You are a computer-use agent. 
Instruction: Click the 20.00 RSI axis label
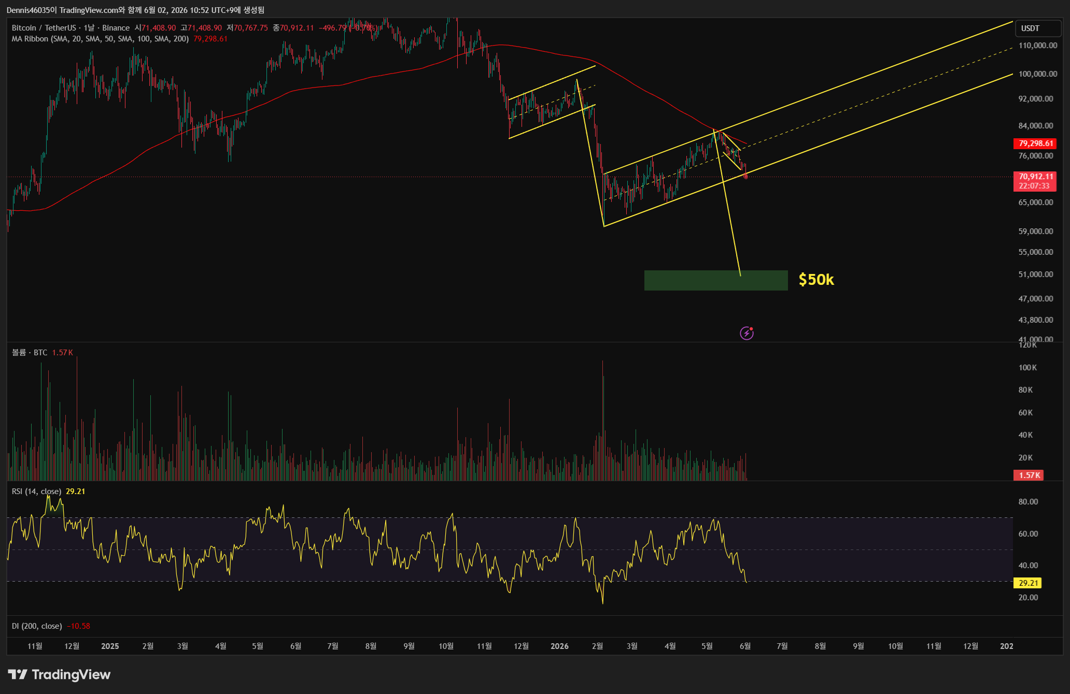1028,598
